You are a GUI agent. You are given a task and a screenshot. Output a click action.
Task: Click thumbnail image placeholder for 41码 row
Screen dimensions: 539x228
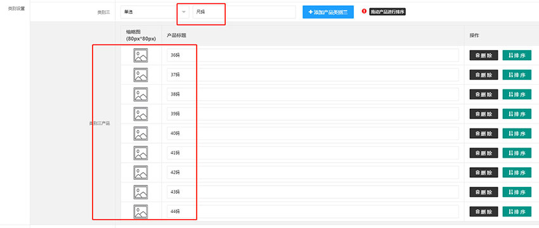[141, 153]
